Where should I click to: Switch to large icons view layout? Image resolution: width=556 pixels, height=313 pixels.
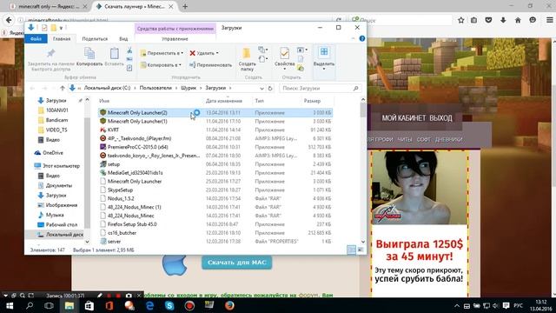click(361, 250)
